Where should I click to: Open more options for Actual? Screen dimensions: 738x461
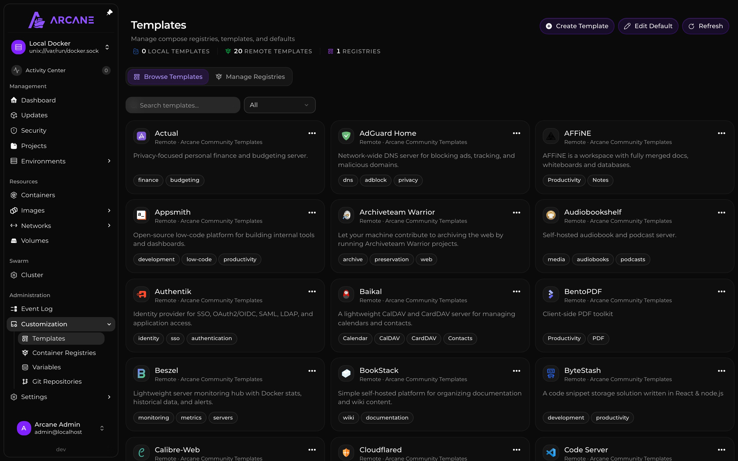(x=312, y=133)
